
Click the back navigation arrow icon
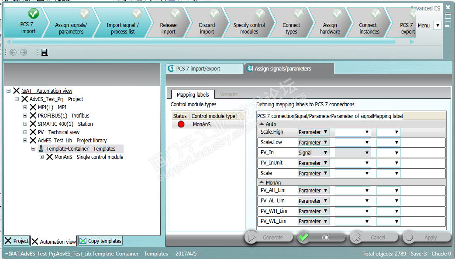click(13, 52)
